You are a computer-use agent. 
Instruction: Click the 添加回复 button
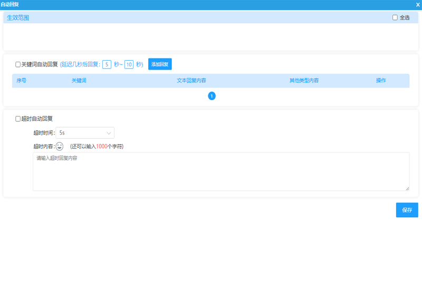click(x=160, y=64)
